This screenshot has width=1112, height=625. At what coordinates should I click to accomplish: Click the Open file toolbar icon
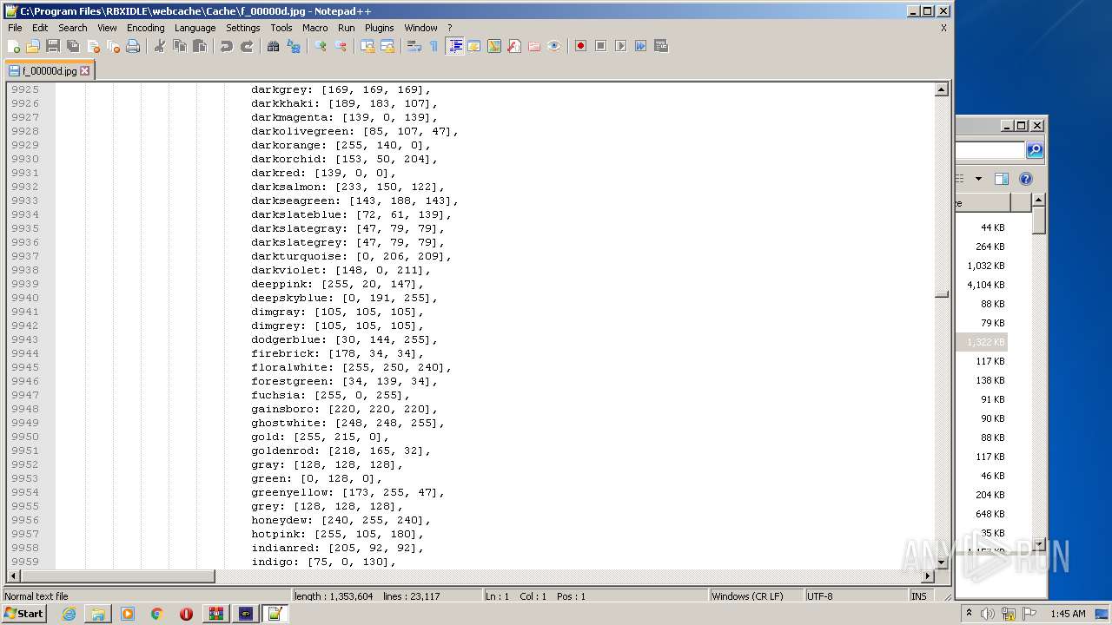[x=33, y=46]
